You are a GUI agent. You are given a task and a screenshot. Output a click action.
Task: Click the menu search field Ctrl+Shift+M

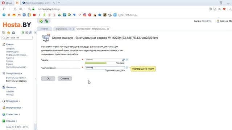coord(17,38)
